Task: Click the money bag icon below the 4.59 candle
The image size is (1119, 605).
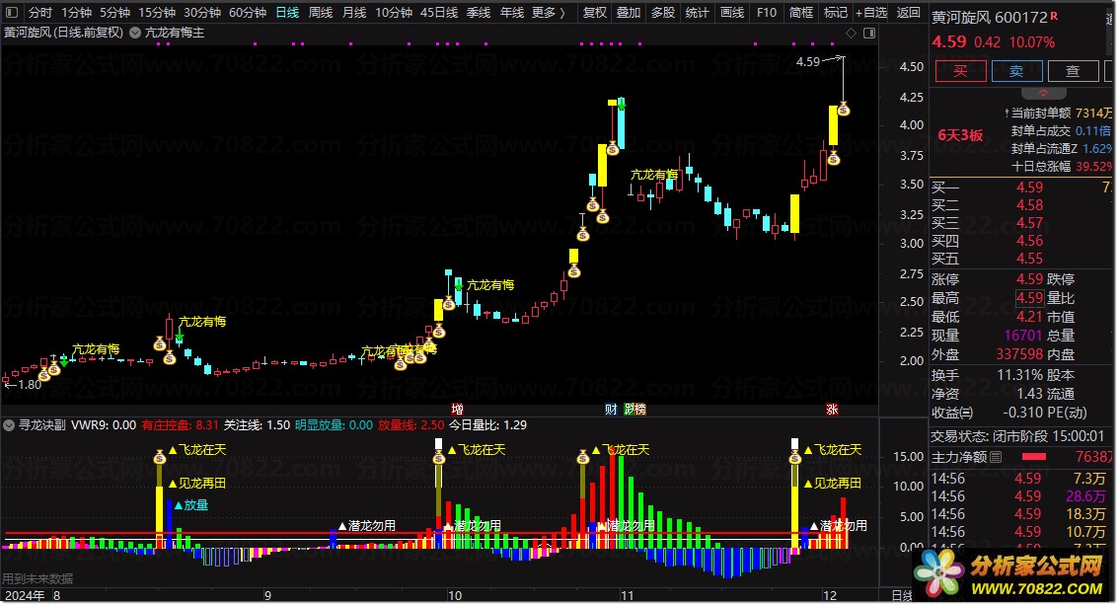Action: [x=844, y=110]
